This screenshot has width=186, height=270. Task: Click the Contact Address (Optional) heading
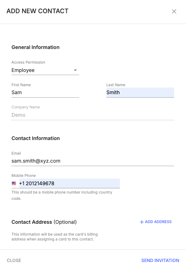(44, 222)
